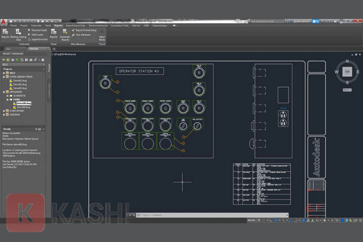
Task: Click the Panel Reports icon in ribbon
Action: pos(53,34)
